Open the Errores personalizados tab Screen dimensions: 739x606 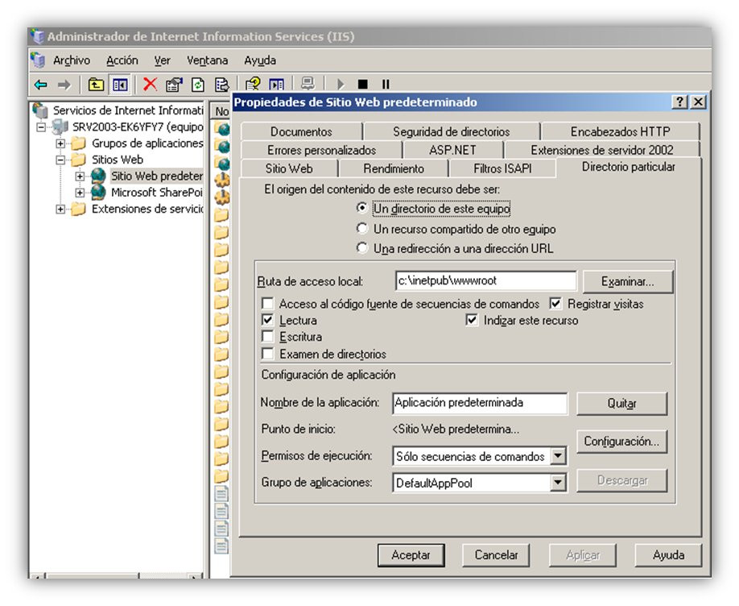pos(321,150)
